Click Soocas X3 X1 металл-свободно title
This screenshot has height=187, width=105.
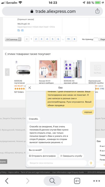46,82
